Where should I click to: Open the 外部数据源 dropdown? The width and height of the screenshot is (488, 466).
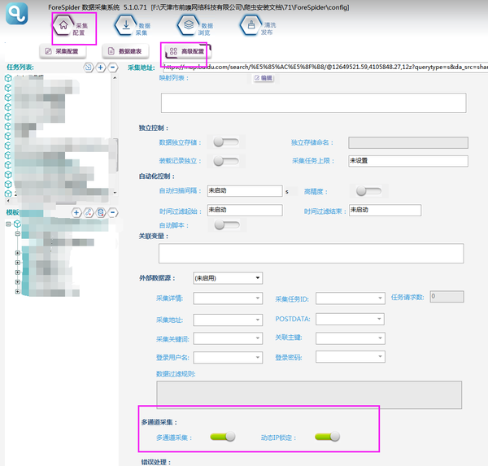point(228,278)
